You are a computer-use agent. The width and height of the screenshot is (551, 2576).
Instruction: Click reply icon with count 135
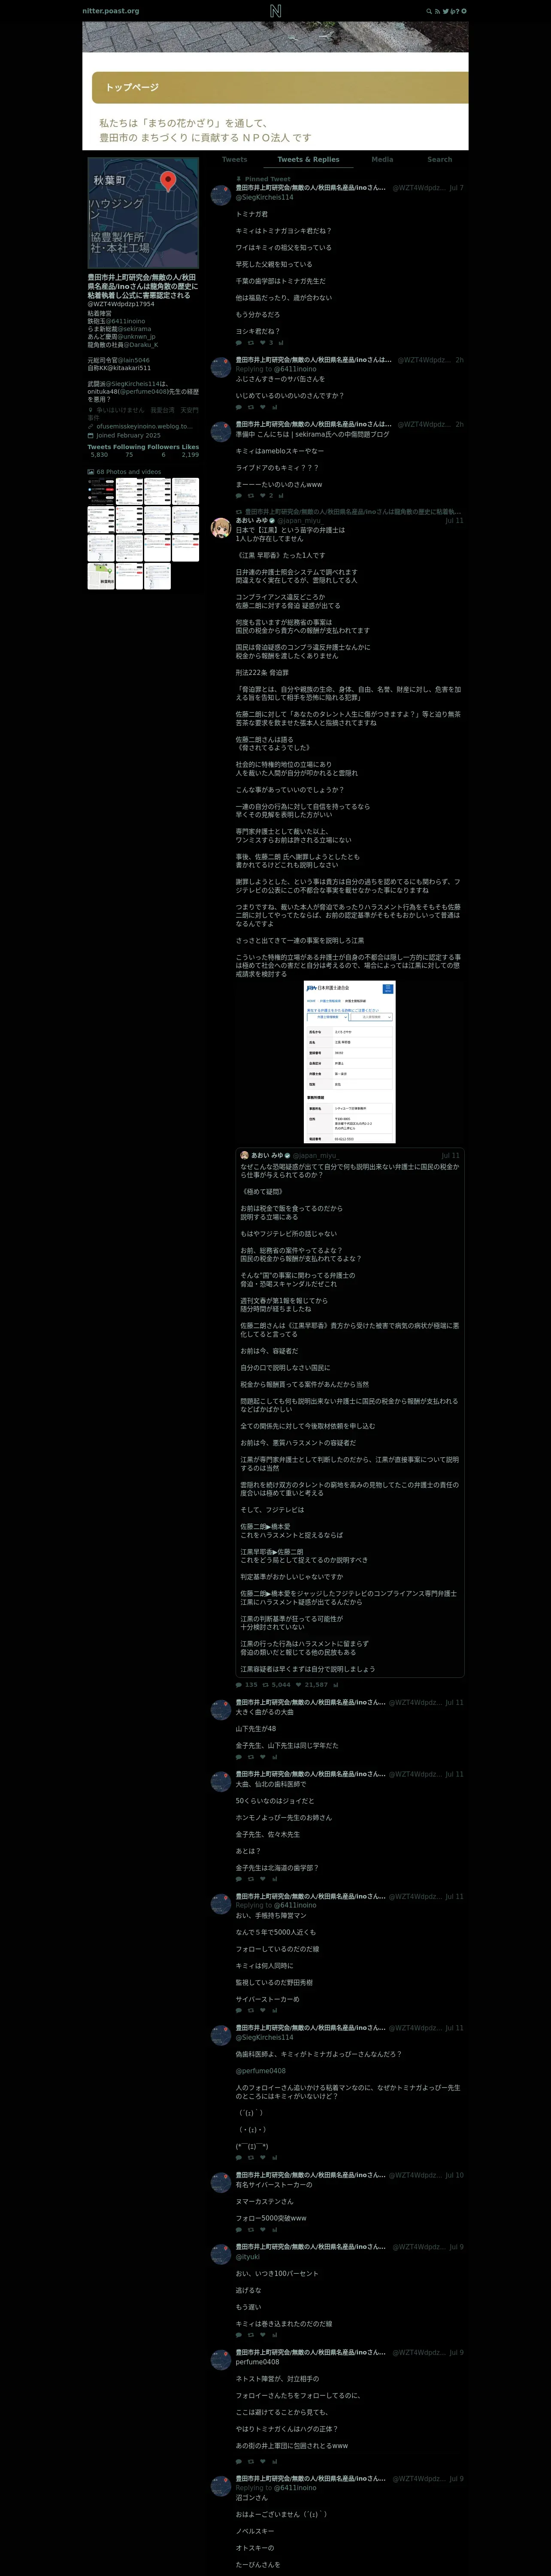point(238,1685)
